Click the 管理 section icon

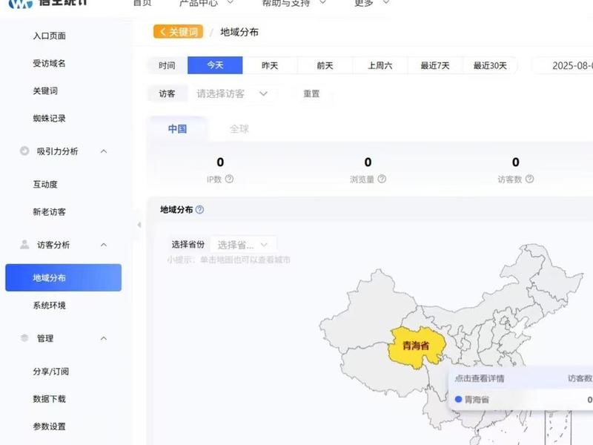(x=24, y=338)
